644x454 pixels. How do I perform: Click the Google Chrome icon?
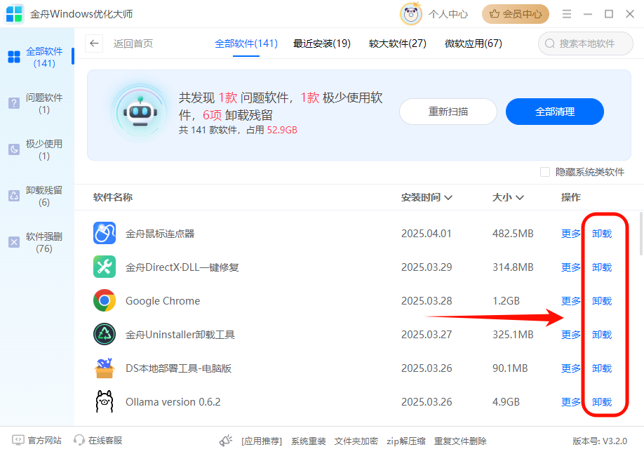pyautogui.click(x=105, y=301)
